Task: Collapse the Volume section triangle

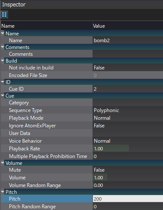Action: click(x=3, y=163)
